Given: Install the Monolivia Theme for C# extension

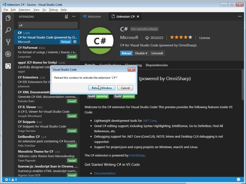Looking at the screenshot, I should 72,161.
